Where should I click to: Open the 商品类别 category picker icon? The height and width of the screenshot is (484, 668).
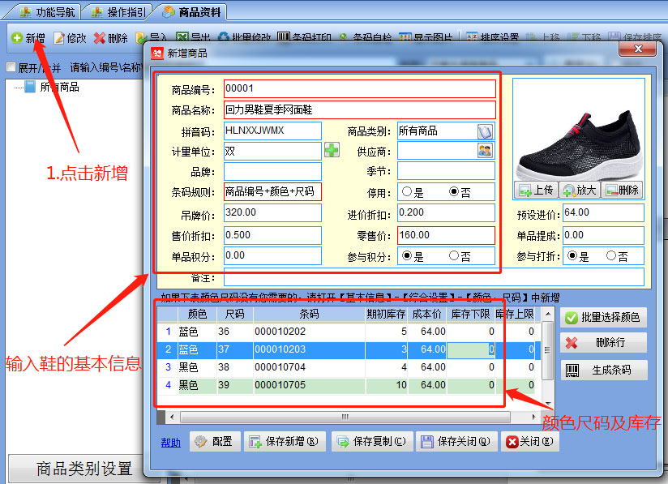485,131
